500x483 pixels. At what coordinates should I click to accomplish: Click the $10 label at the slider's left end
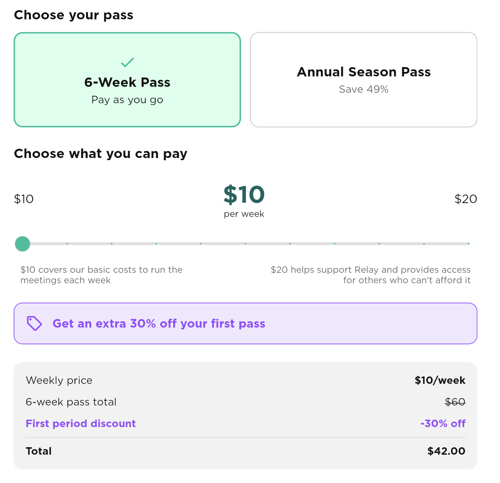click(x=23, y=199)
